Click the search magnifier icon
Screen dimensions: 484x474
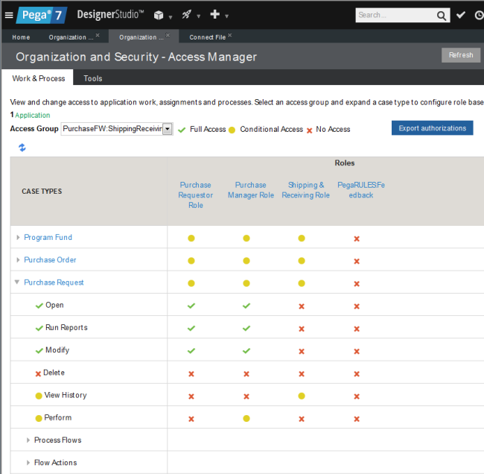pos(442,15)
